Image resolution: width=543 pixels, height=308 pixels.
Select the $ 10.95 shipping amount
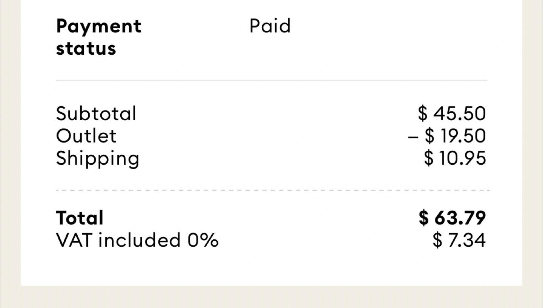click(455, 158)
